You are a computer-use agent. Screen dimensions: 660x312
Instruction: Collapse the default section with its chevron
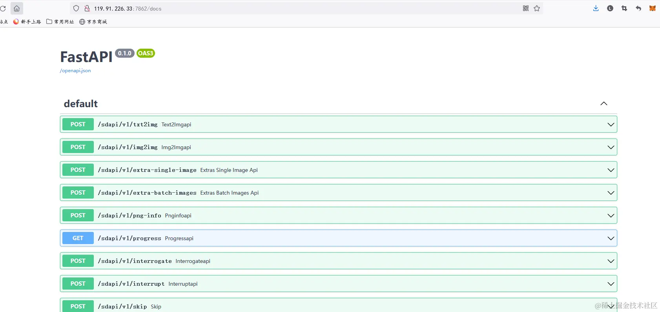coord(604,104)
